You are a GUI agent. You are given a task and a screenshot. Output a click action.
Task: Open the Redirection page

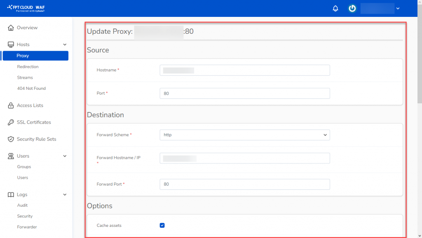pyautogui.click(x=28, y=66)
